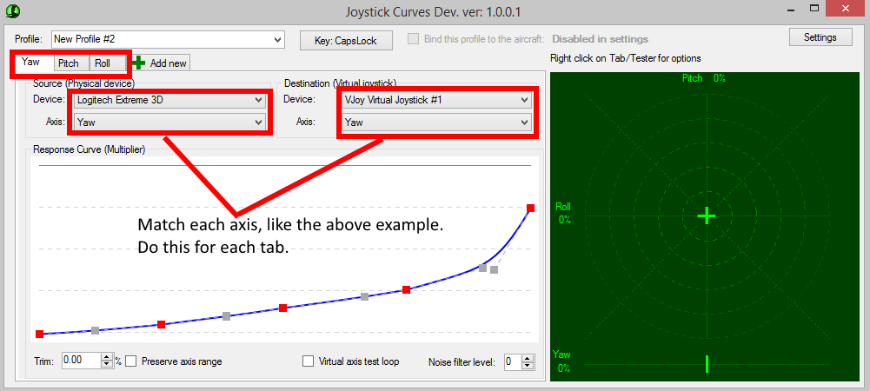Click the Disabled in settings text
Viewport: 870px width, 391px height.
tap(601, 39)
